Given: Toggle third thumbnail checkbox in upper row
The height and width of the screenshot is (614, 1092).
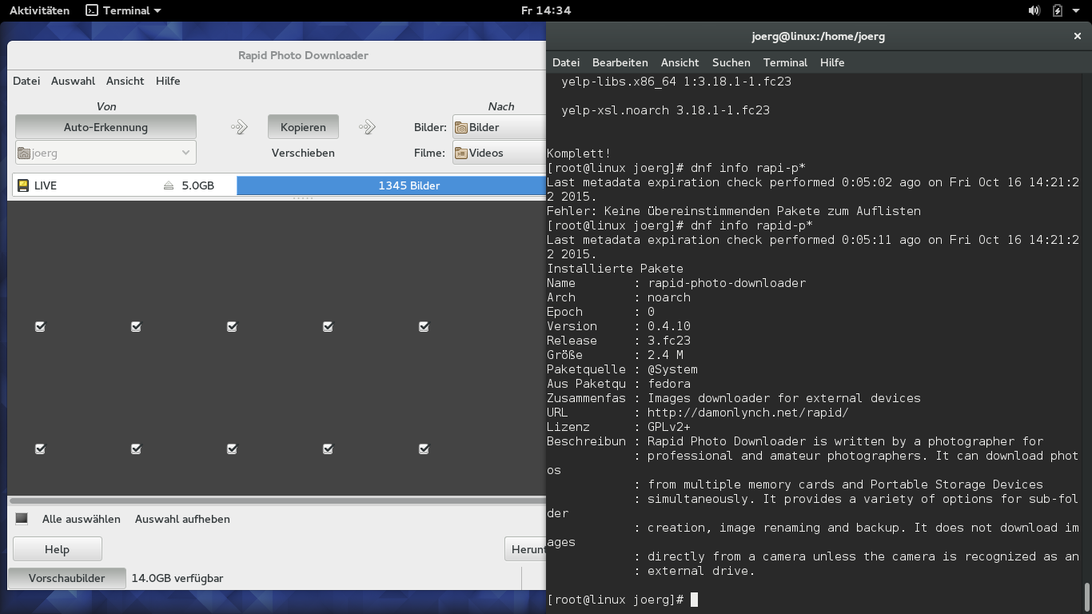Looking at the screenshot, I should 232,326.
